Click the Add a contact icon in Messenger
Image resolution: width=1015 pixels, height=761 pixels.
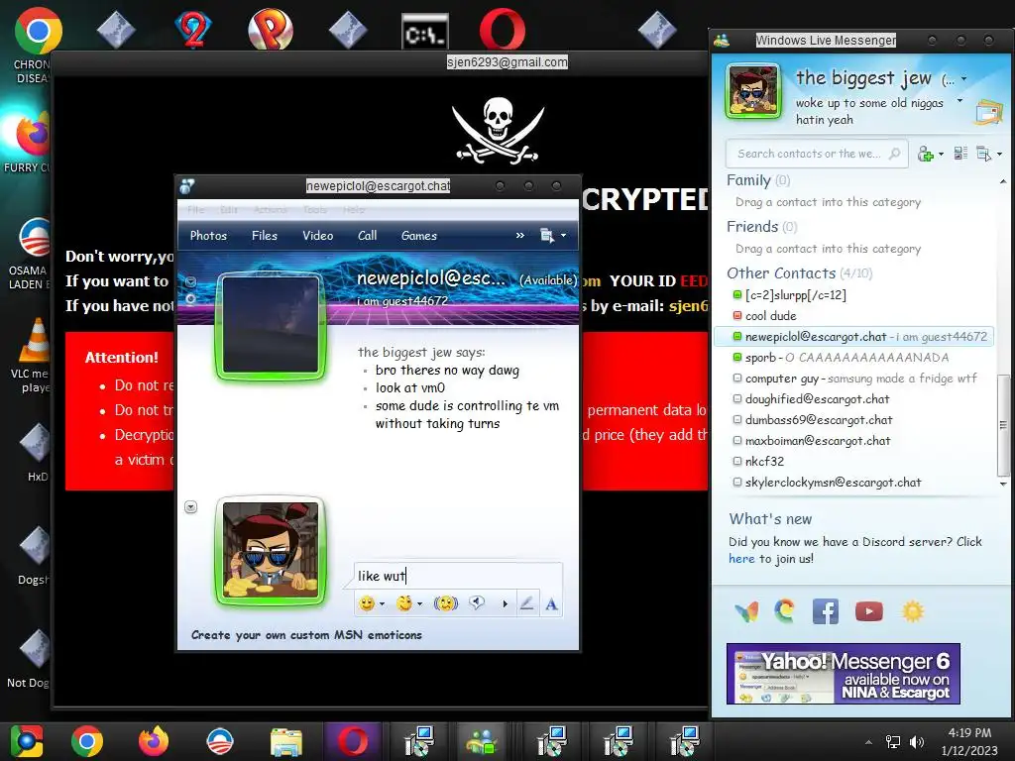[x=926, y=154]
